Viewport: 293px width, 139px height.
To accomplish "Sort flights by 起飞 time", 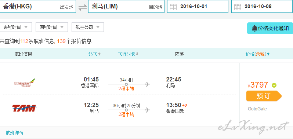I will [x=95, y=54].
